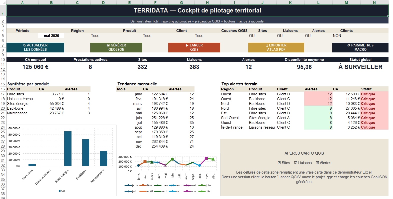Screen dimensions: 393x199
Task: Select the Tous value beside Région
Action: (95, 36)
